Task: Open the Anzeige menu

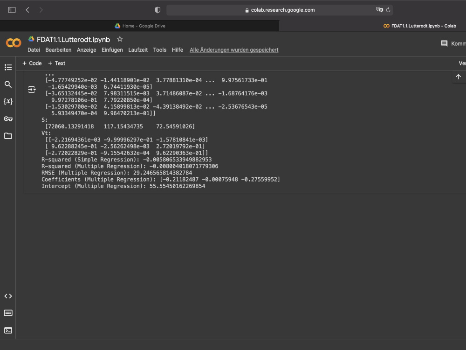Action: pos(87,50)
